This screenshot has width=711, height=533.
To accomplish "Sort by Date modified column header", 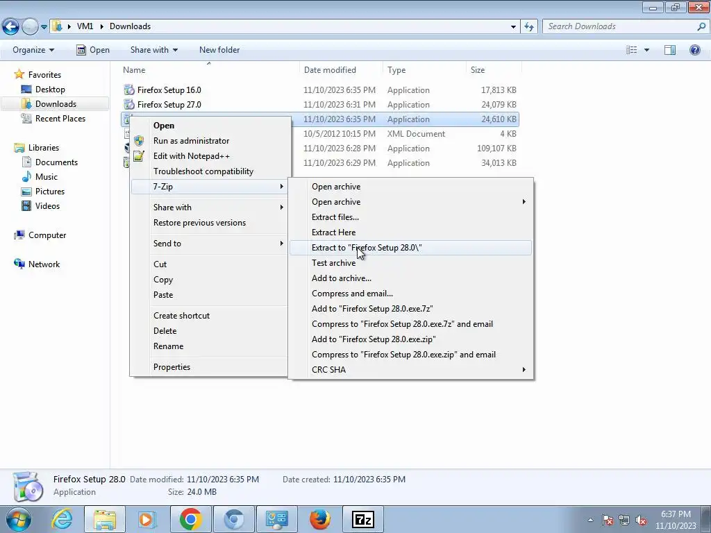I will click(x=341, y=70).
